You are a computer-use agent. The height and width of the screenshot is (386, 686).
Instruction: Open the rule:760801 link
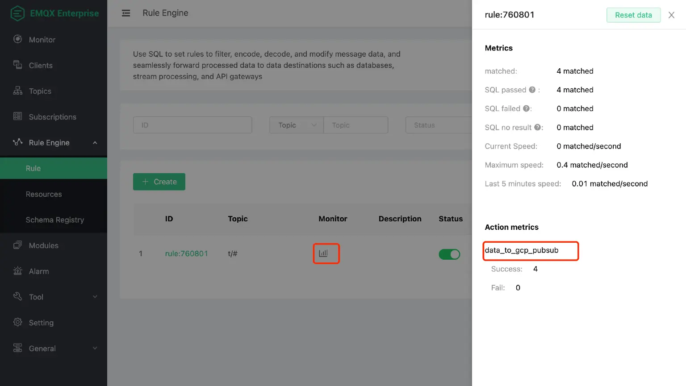click(186, 253)
